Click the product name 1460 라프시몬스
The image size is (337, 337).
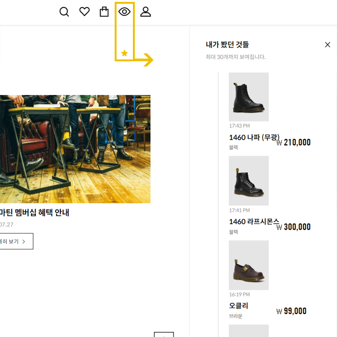pyautogui.click(x=254, y=221)
